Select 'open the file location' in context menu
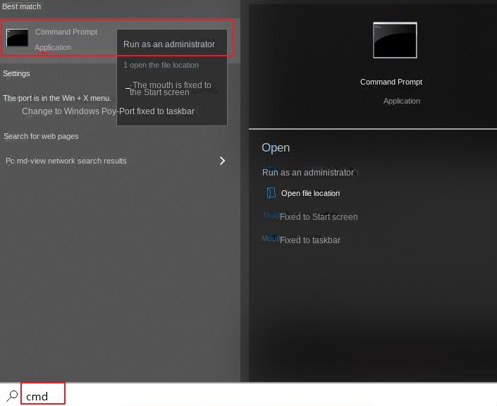This screenshot has width=497, height=406. (161, 65)
